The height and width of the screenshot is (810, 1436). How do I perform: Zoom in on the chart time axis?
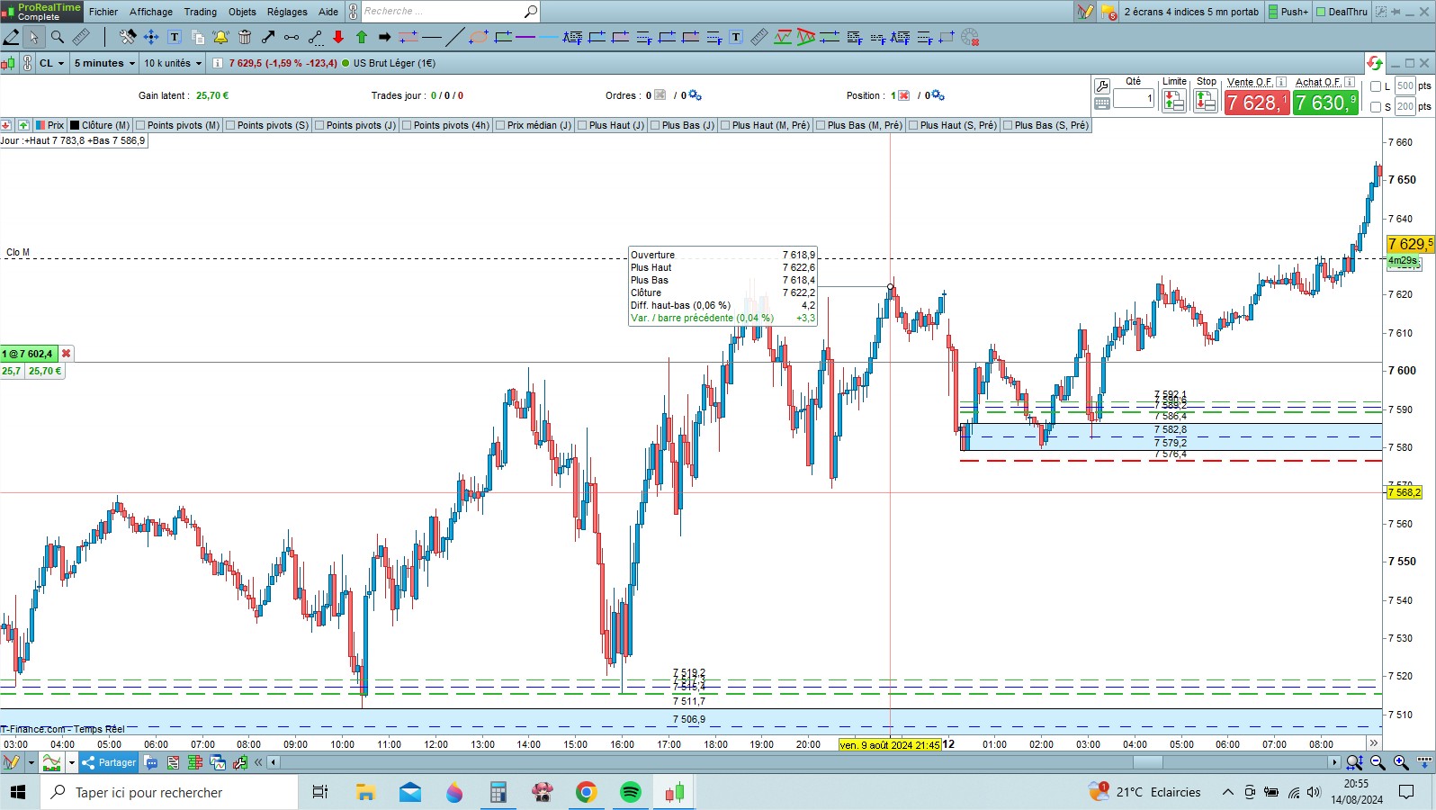(x=1401, y=762)
